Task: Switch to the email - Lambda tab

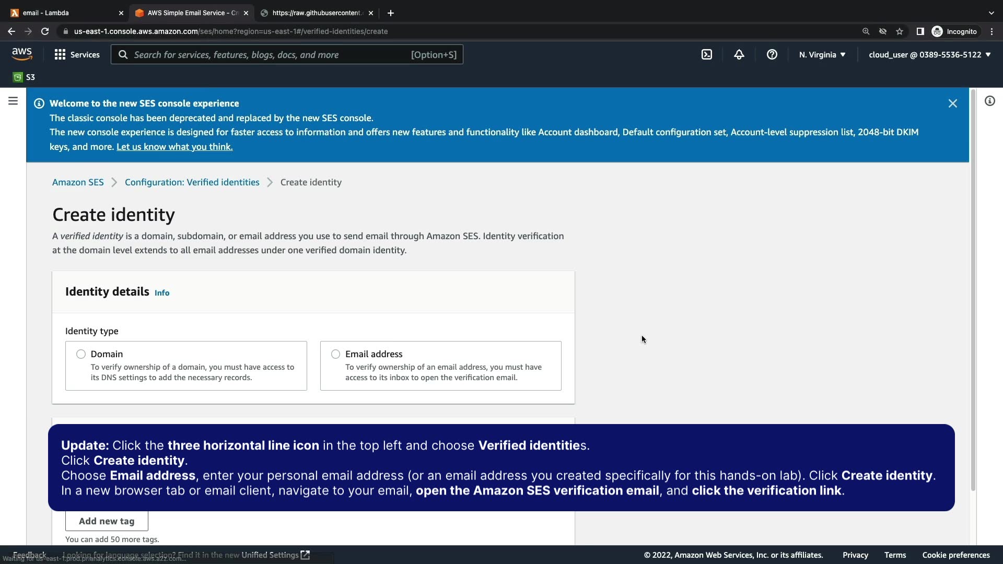Action: click(63, 13)
